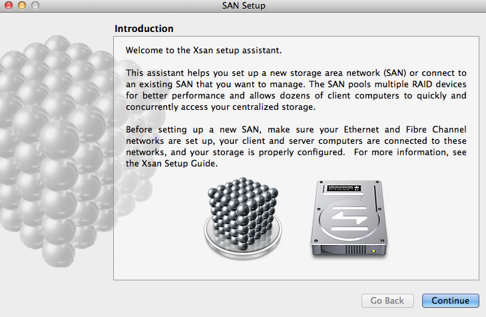The height and width of the screenshot is (317, 486).
Task: Click the SAN Setup window title
Action: (x=244, y=5)
